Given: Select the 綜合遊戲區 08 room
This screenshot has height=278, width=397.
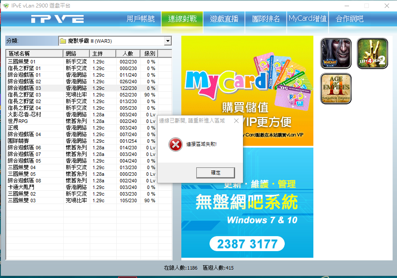Looking at the screenshot, I should click(x=82, y=181).
